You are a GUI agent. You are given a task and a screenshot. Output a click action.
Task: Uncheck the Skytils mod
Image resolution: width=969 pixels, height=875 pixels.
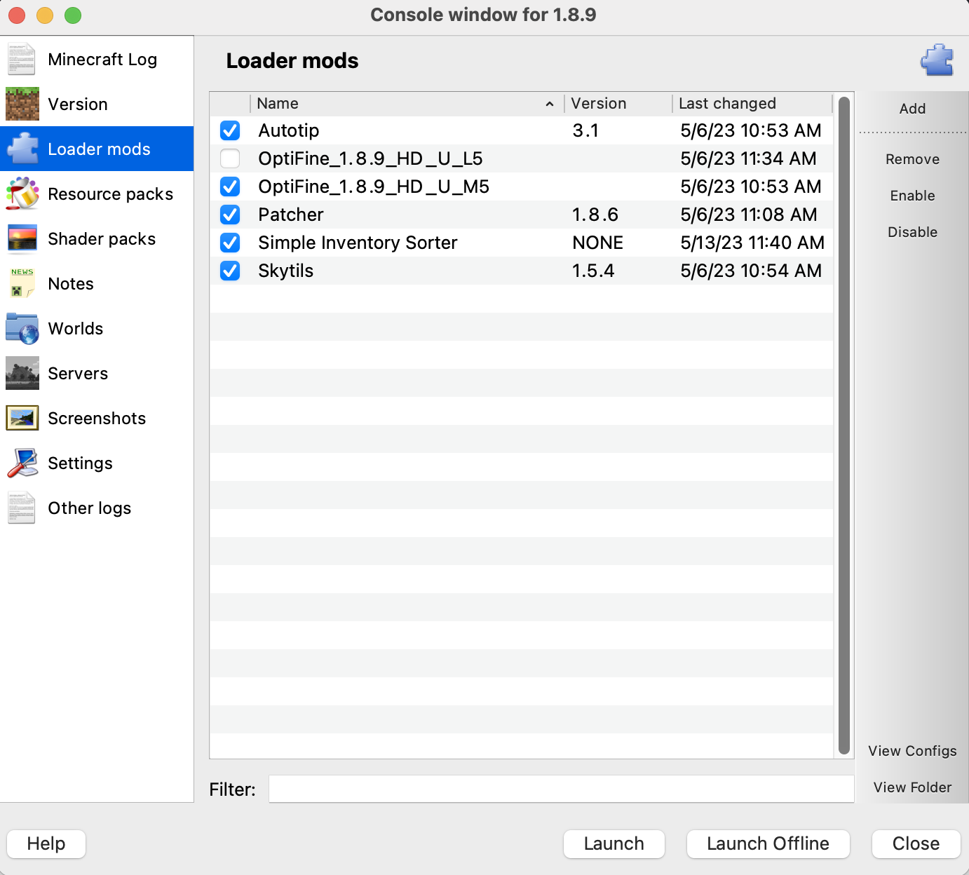(x=230, y=271)
